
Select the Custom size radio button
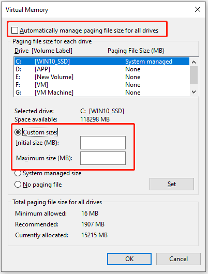coord(18,132)
